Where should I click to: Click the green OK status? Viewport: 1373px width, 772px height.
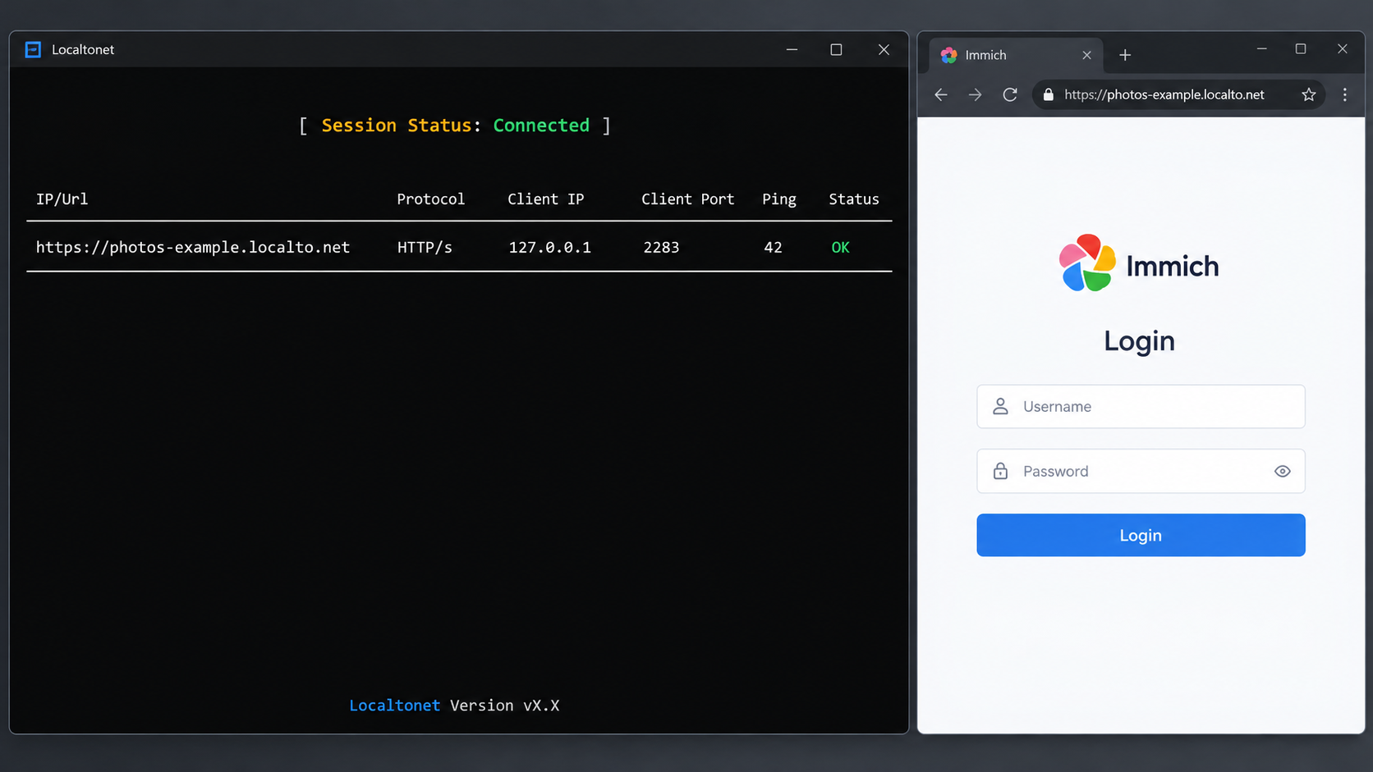tap(840, 247)
